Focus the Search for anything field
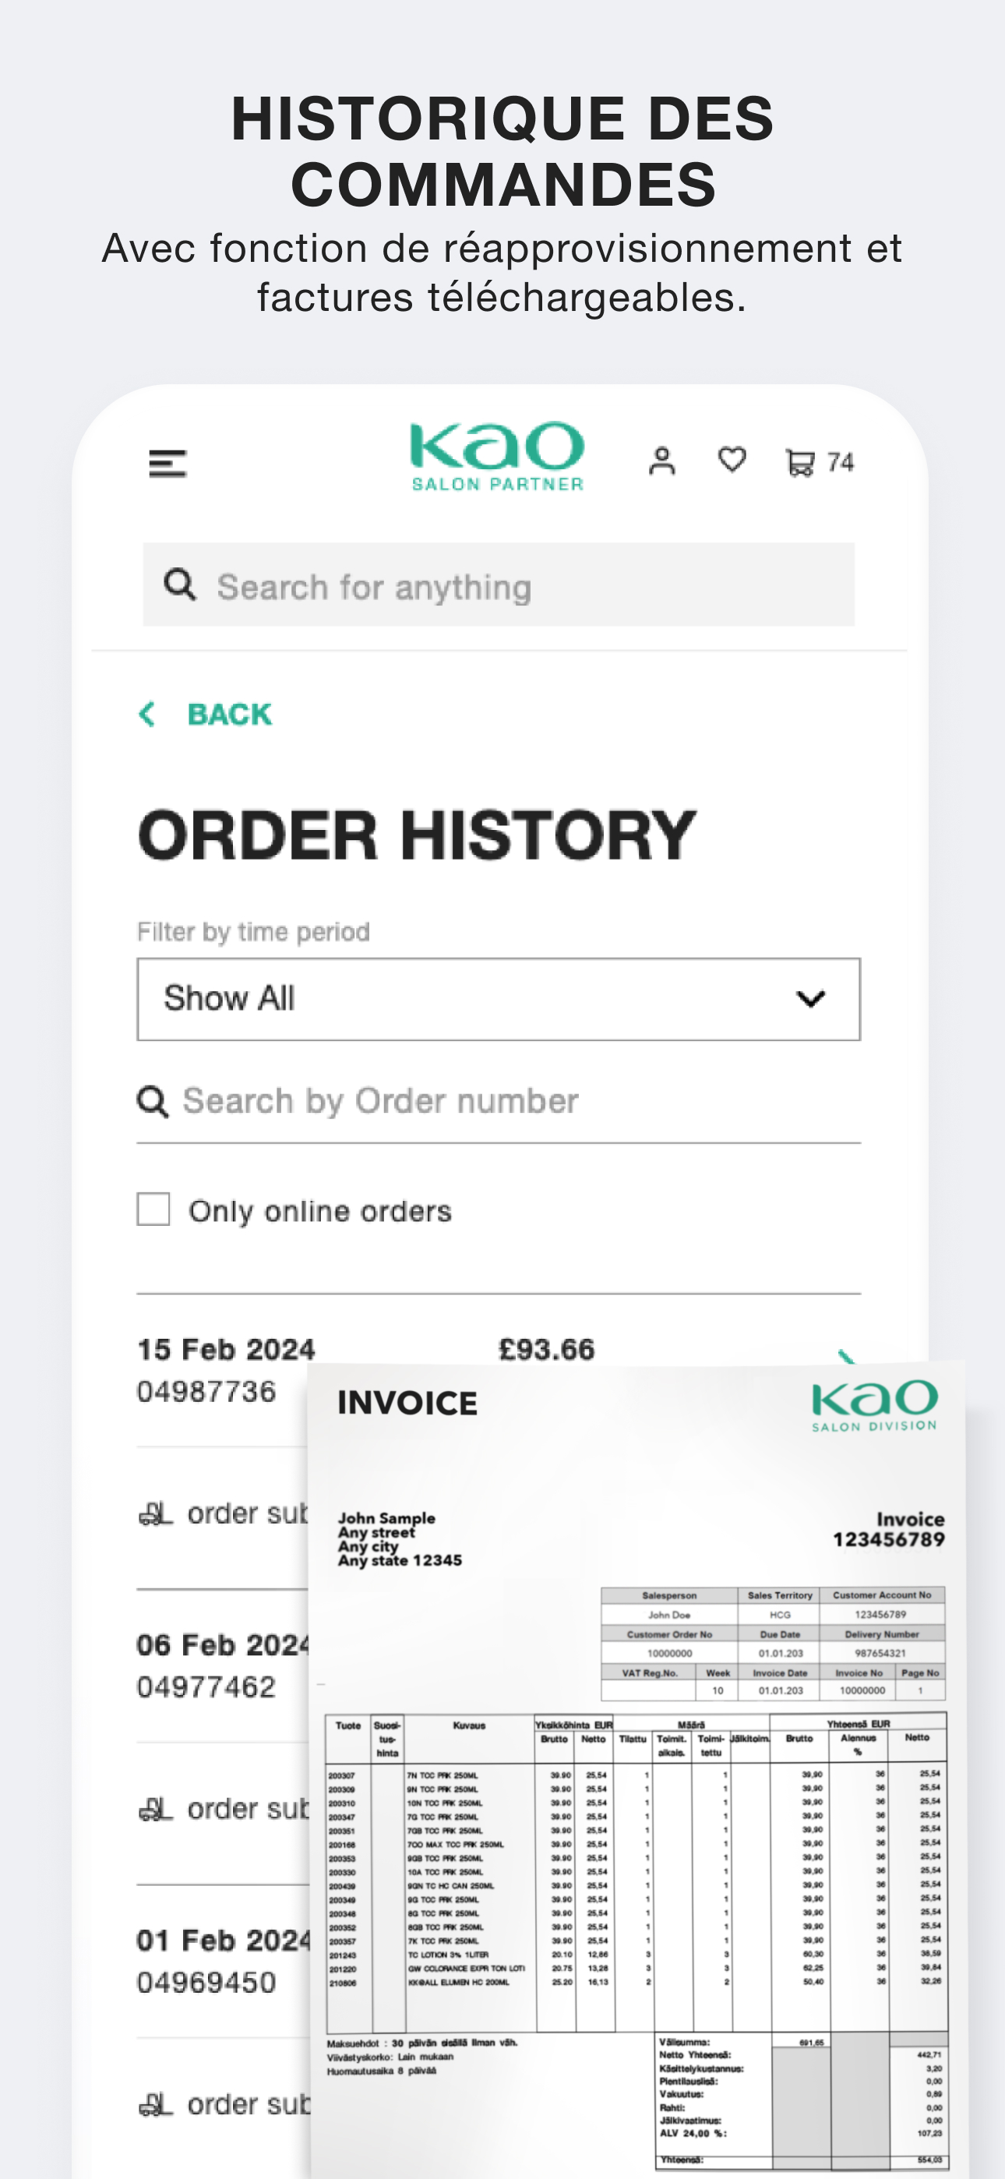The height and width of the screenshot is (2179, 1005). (499, 584)
